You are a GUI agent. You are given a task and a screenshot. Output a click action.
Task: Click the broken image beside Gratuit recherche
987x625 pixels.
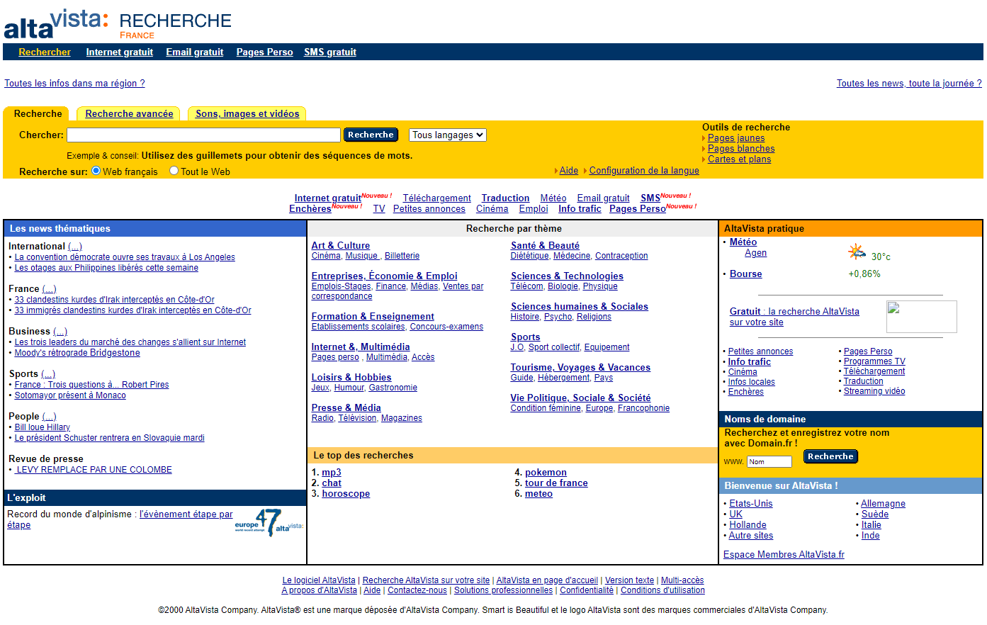tap(921, 317)
